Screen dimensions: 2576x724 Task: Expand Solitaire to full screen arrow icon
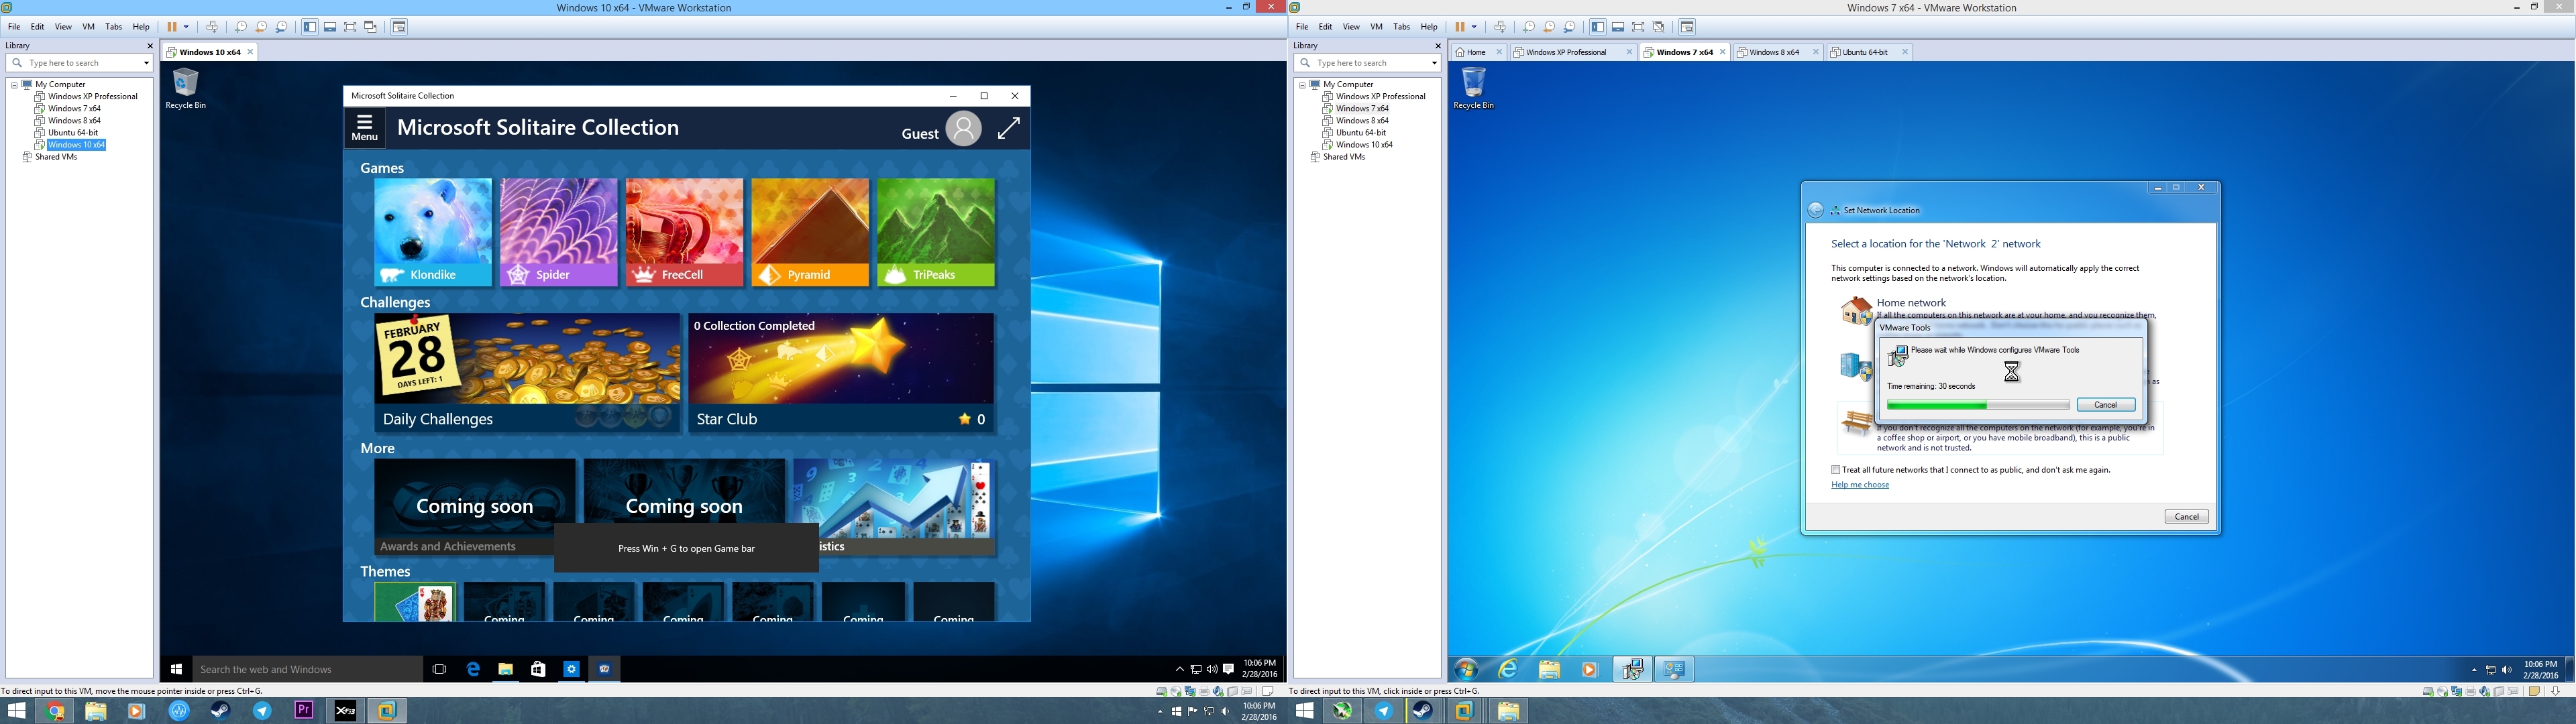pyautogui.click(x=1009, y=128)
